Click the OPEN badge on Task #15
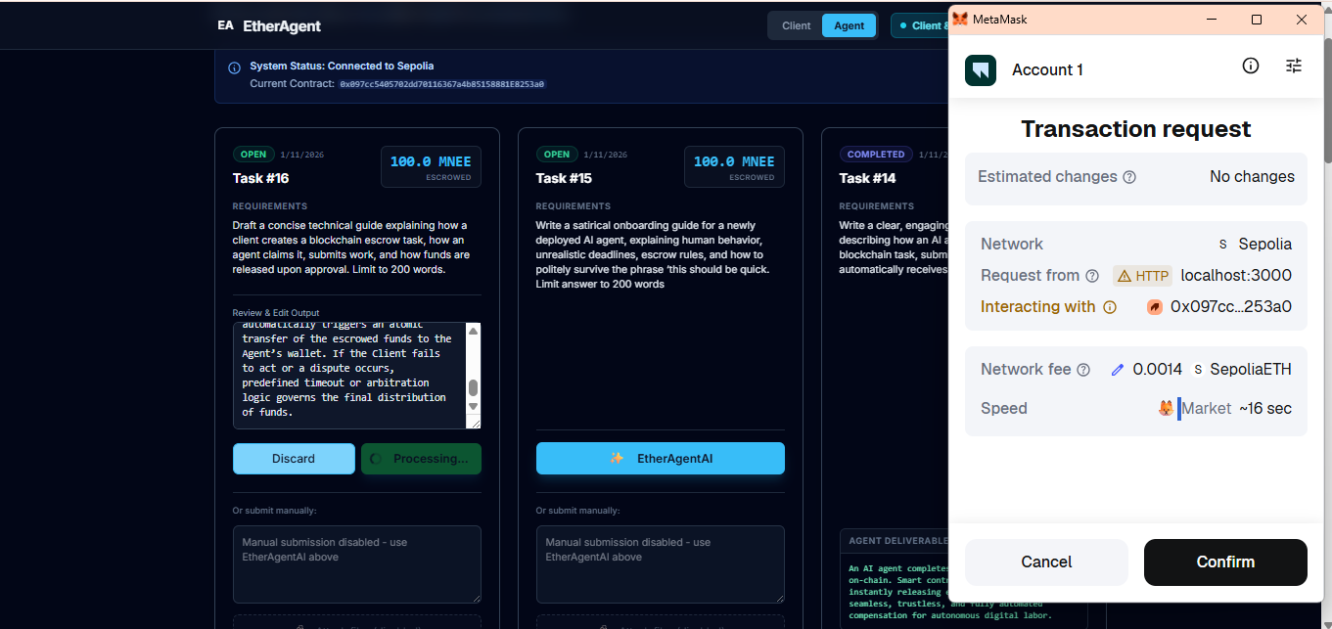This screenshot has width=1332, height=629. pos(557,155)
